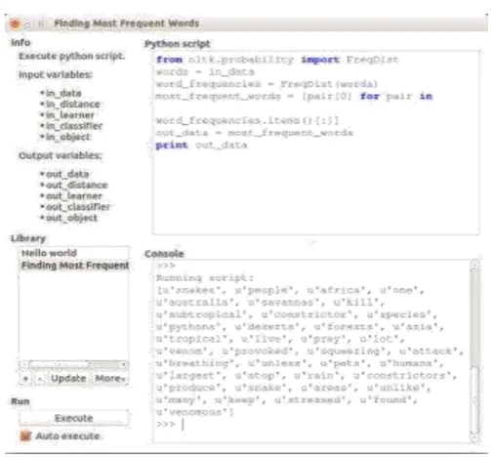Select Finding Most Frequent script in Library

[x=75, y=266]
